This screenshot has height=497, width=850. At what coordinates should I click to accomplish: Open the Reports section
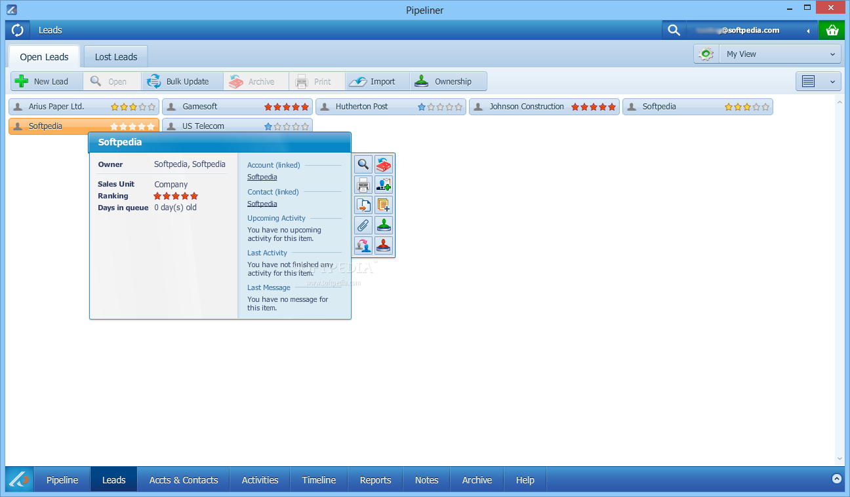point(375,480)
